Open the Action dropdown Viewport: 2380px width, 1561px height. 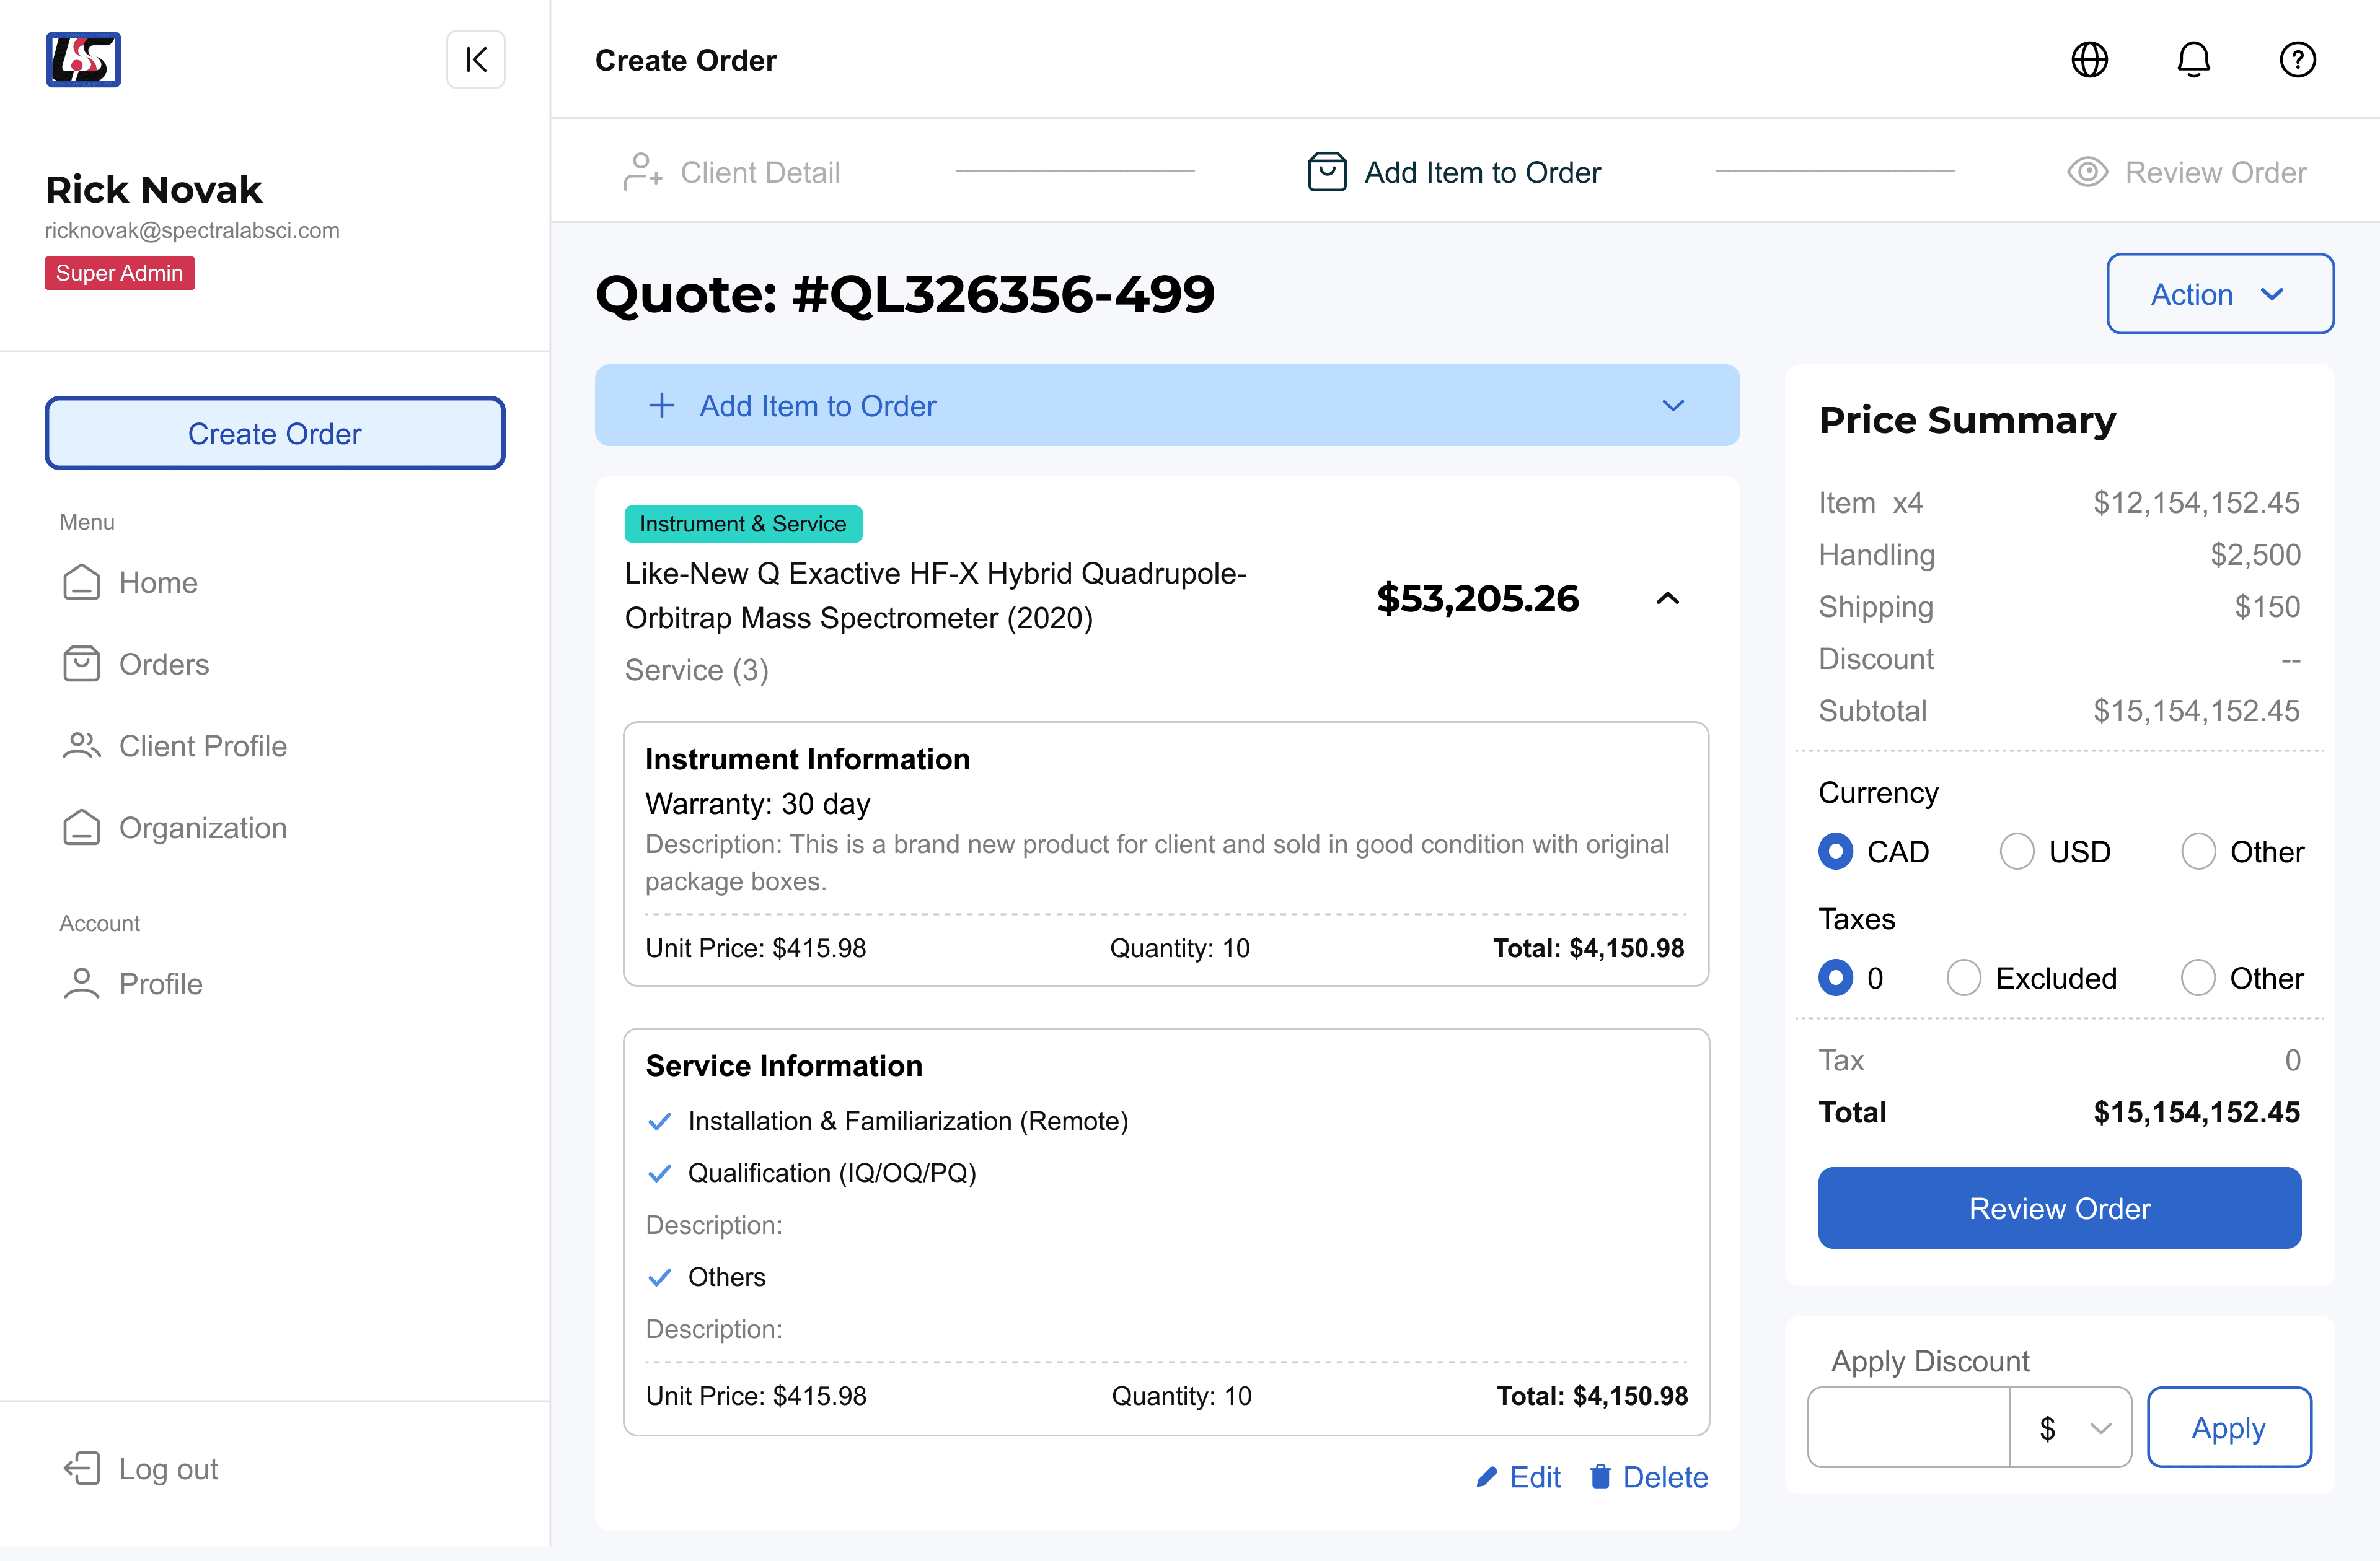[x=2219, y=294]
